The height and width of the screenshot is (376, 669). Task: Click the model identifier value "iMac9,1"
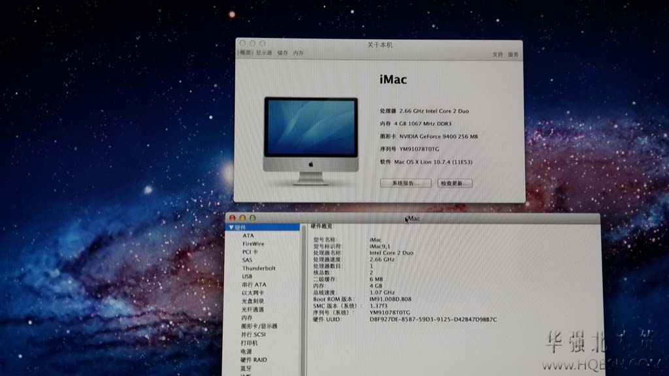(x=380, y=246)
